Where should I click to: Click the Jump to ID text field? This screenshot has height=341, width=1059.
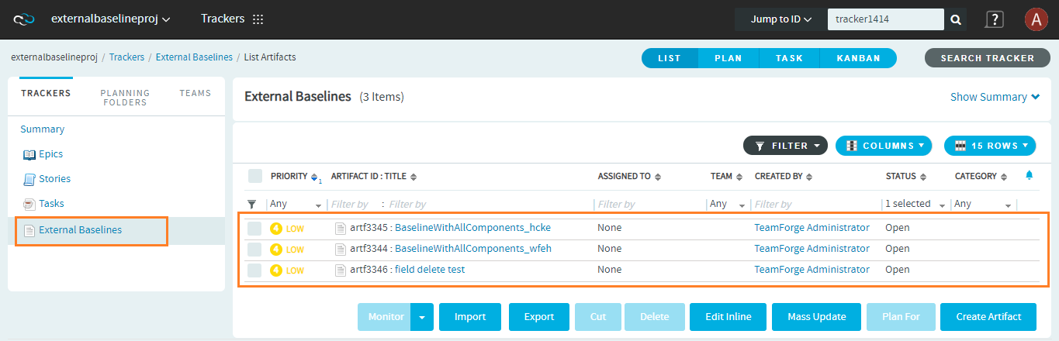(885, 19)
